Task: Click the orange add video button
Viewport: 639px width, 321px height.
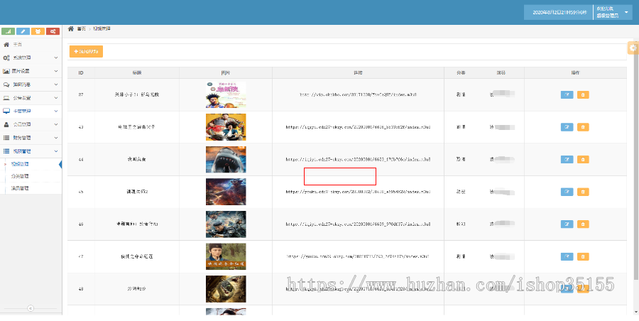Action: click(x=86, y=51)
